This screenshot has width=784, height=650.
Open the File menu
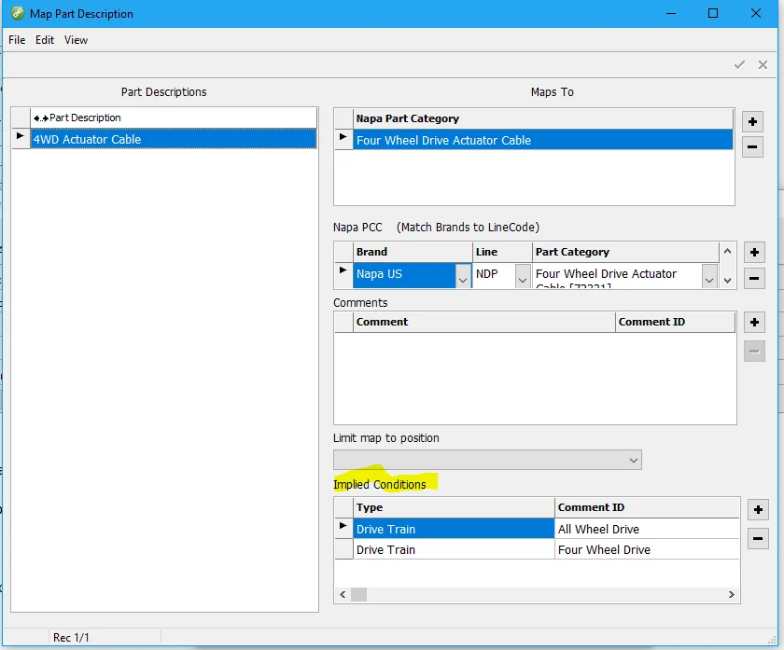[x=17, y=40]
